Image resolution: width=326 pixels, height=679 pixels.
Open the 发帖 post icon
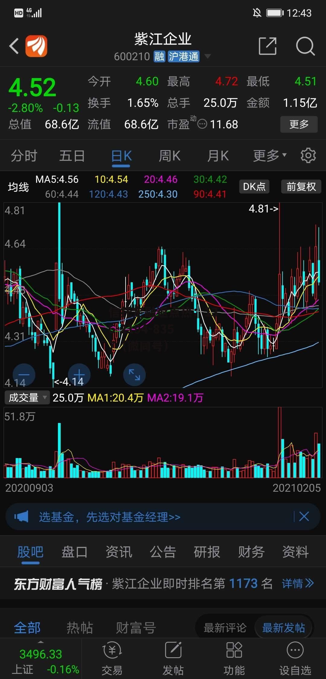(173, 659)
